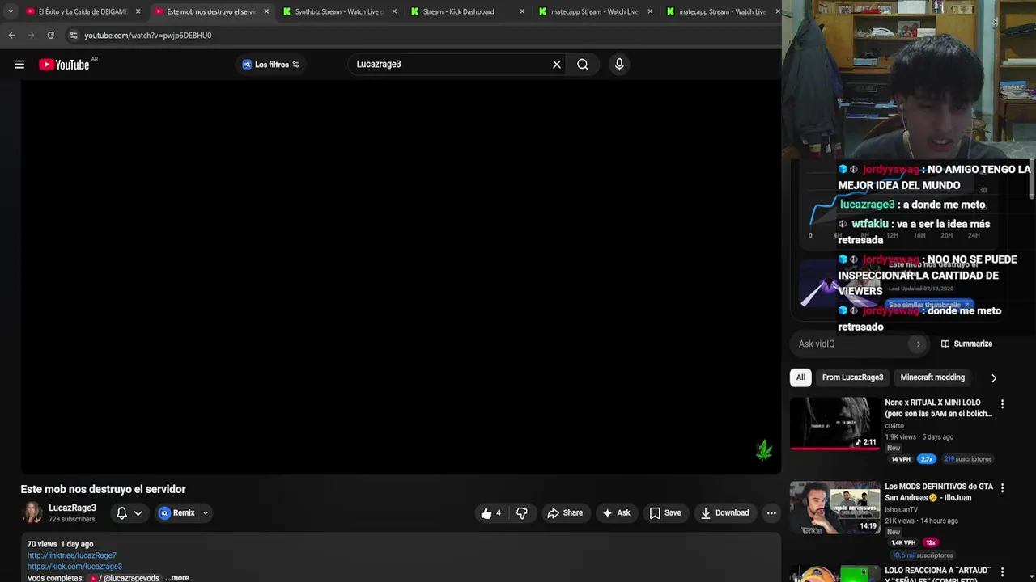The image size is (1036, 582).
Task: Open the linktr.ee/LucazRage7 link
Action: coord(72,555)
